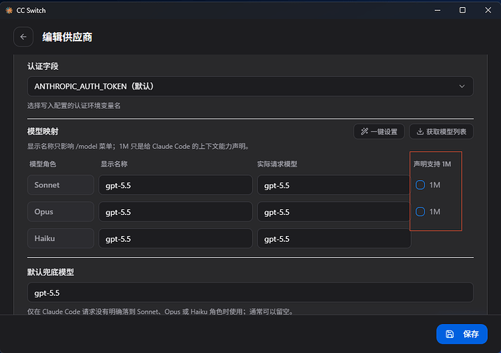Open the 认证字段 dropdown ANTHROPIC_AUTH_TOKEN
The width and height of the screenshot is (501, 353).
click(x=250, y=86)
